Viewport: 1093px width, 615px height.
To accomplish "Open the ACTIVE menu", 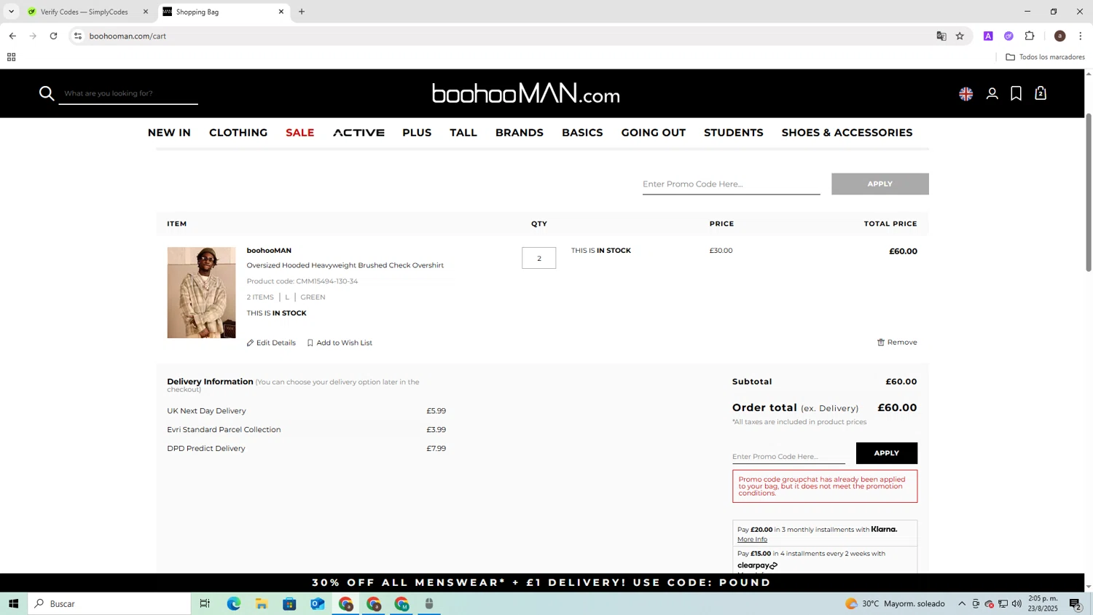I will coord(359,133).
